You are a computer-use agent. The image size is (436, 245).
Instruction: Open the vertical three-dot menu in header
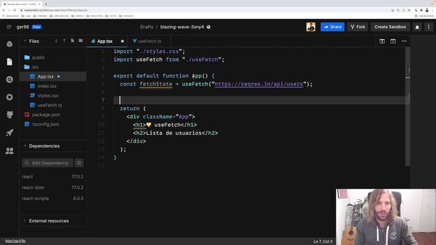coord(429,27)
